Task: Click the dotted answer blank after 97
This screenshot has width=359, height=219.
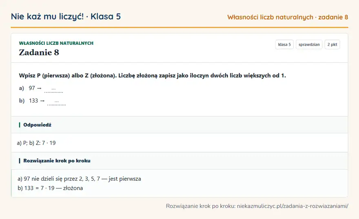Action: pos(53,90)
